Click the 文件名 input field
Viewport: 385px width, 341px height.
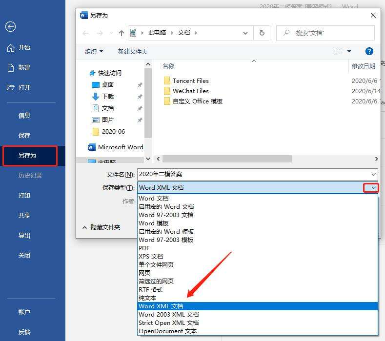pos(257,174)
